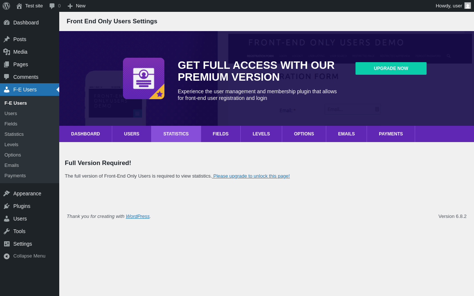Switch to the LEVELS plugin tab
The image size is (474, 296).
(x=261, y=134)
